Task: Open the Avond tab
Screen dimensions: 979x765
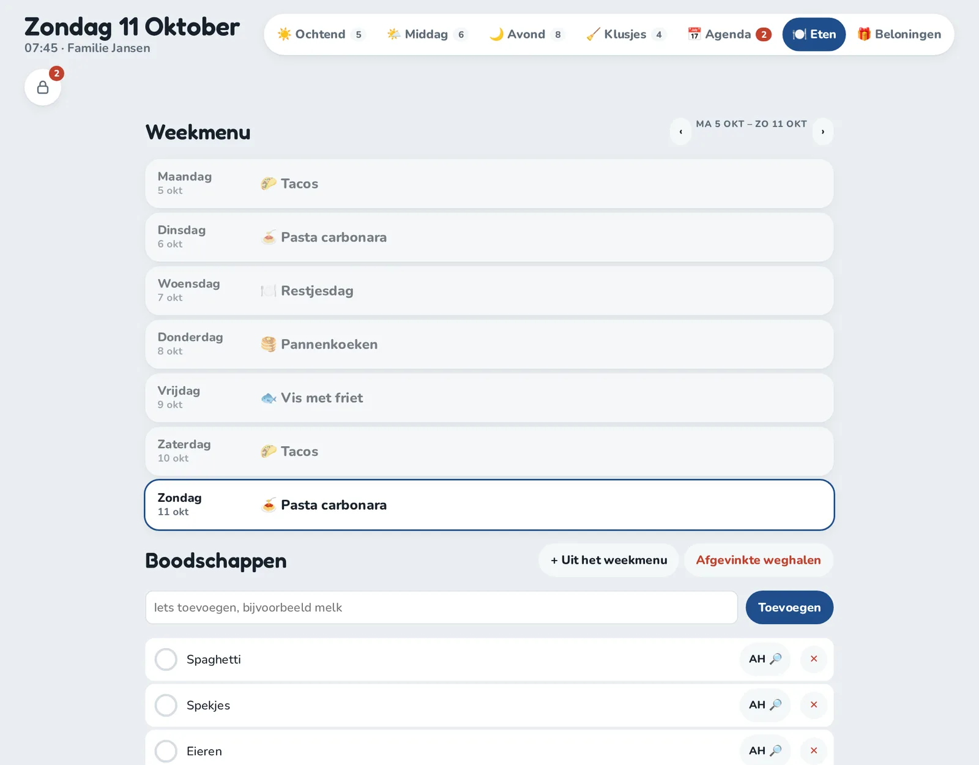Action: tap(526, 34)
